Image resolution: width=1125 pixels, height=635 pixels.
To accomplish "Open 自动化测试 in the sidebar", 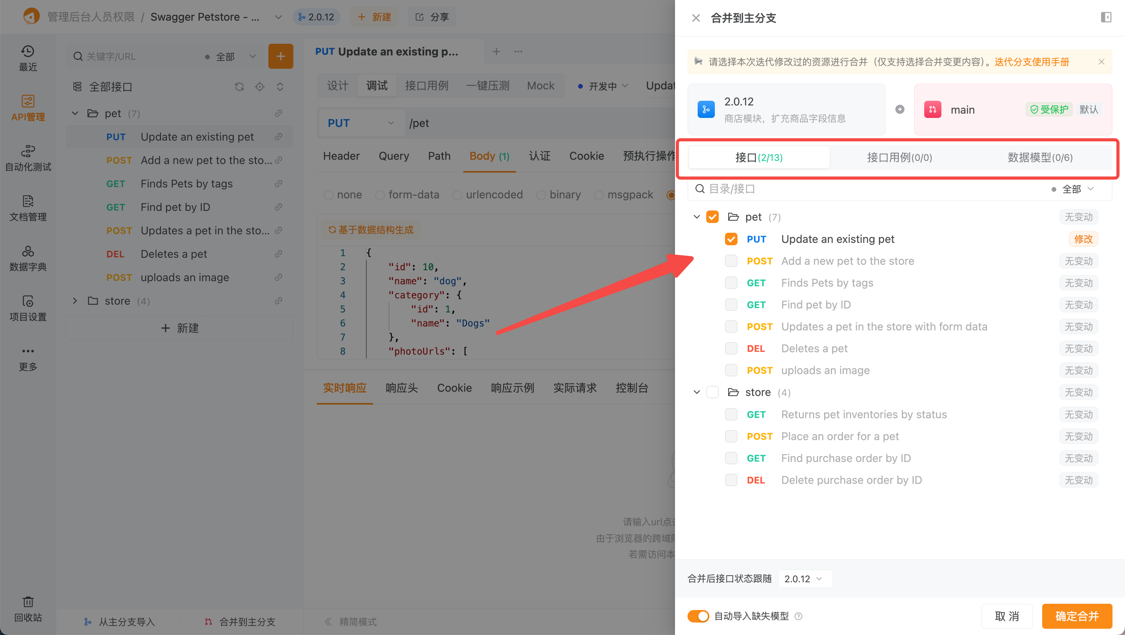I will (28, 158).
